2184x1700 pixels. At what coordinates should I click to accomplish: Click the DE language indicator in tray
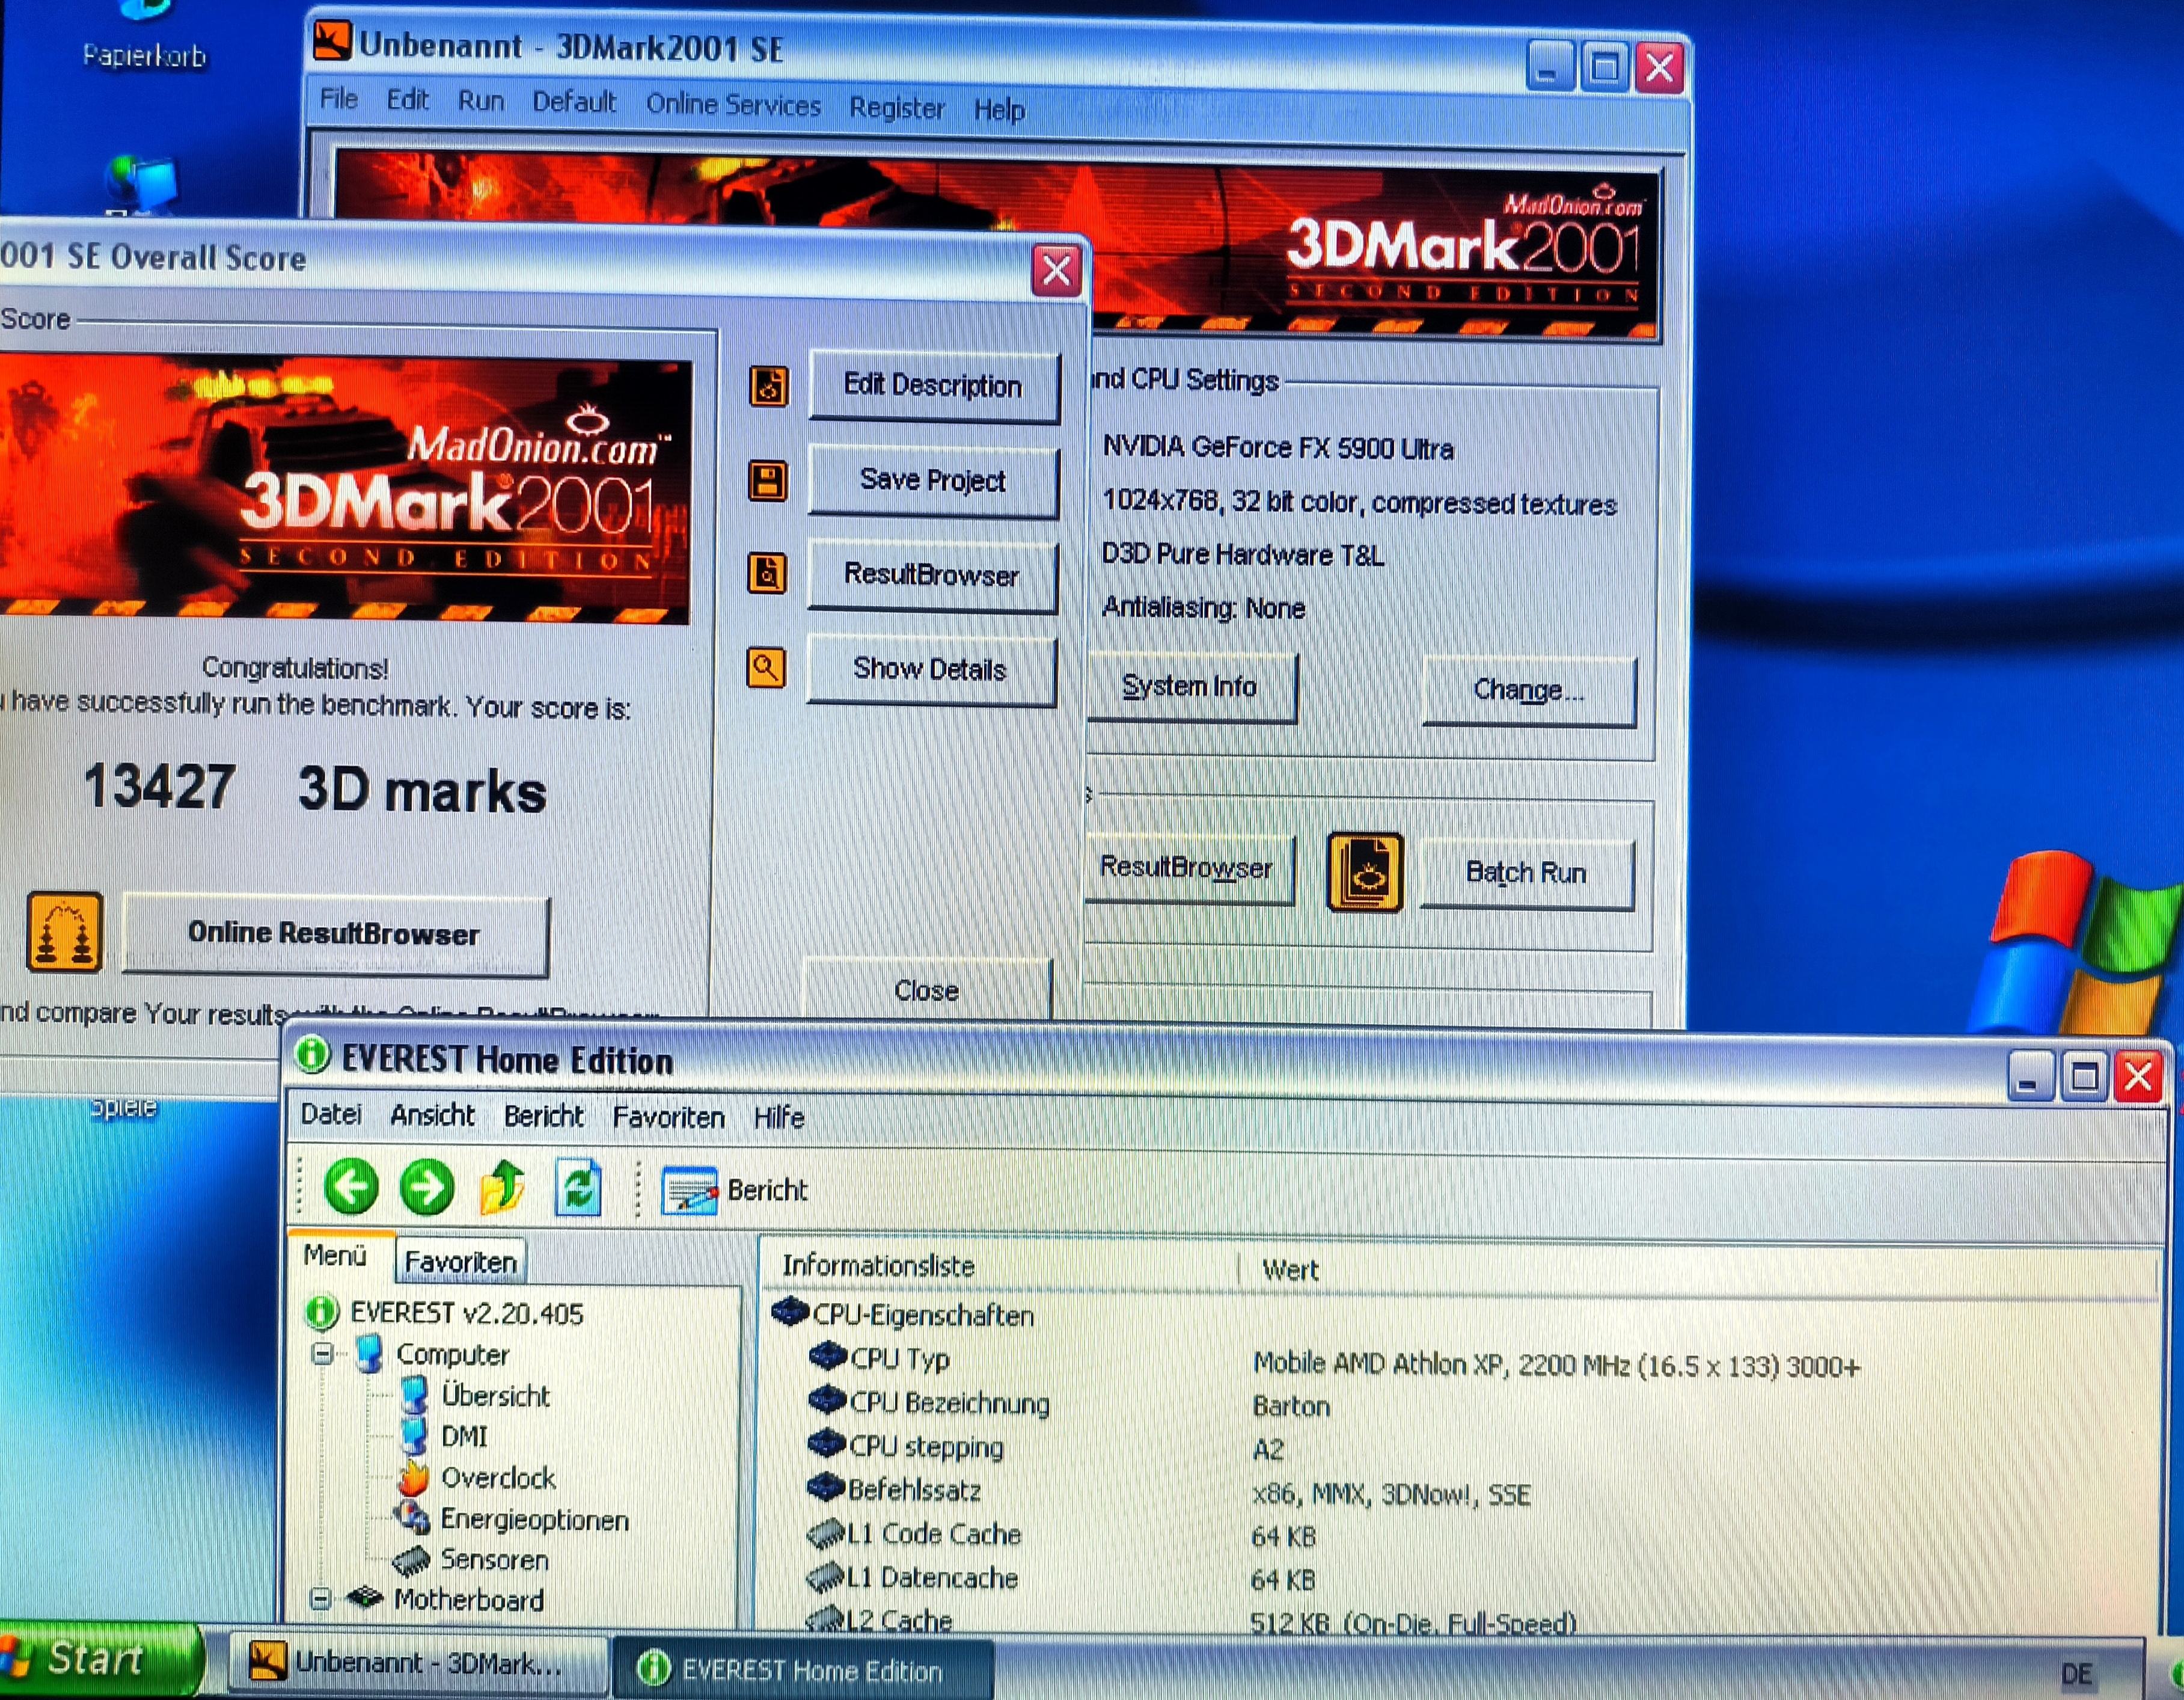pos(2076,1674)
